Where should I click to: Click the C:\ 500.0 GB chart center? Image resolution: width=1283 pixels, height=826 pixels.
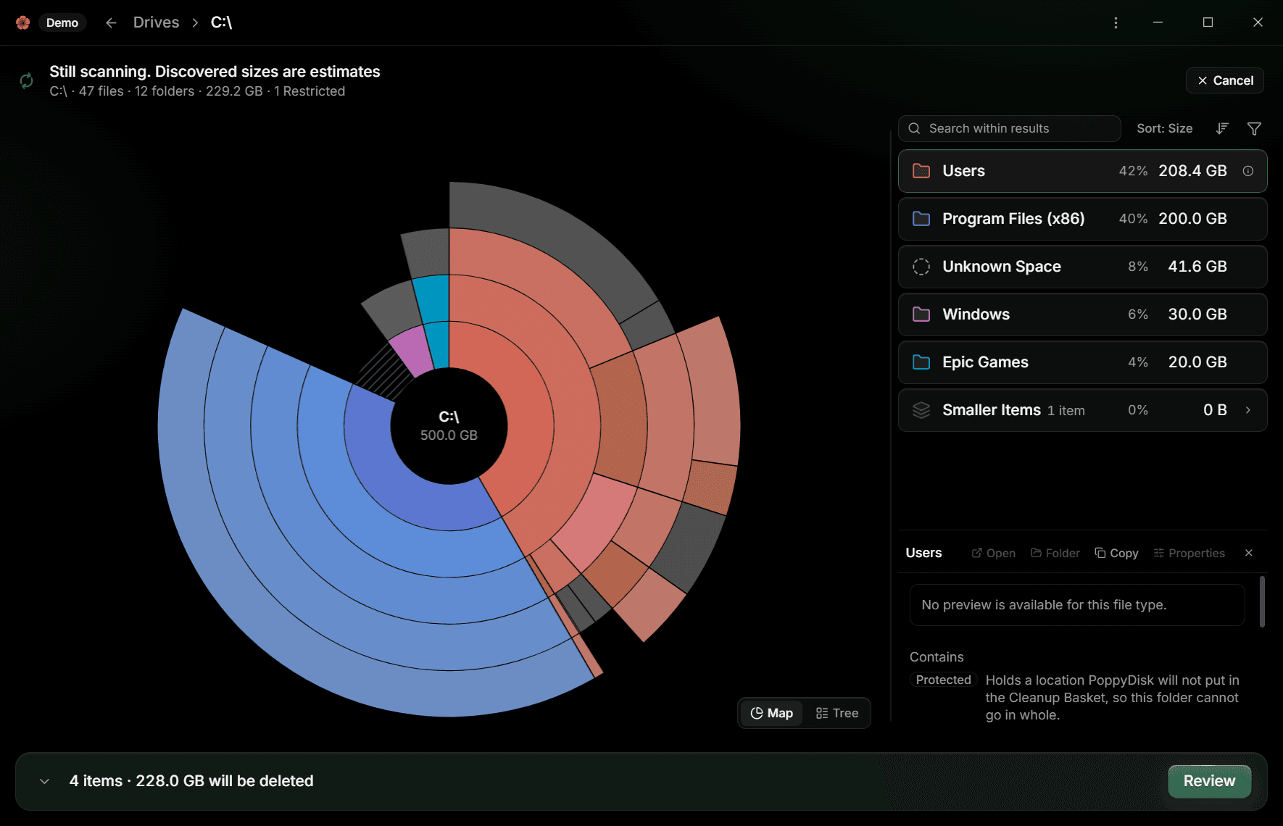pyautogui.click(x=449, y=426)
